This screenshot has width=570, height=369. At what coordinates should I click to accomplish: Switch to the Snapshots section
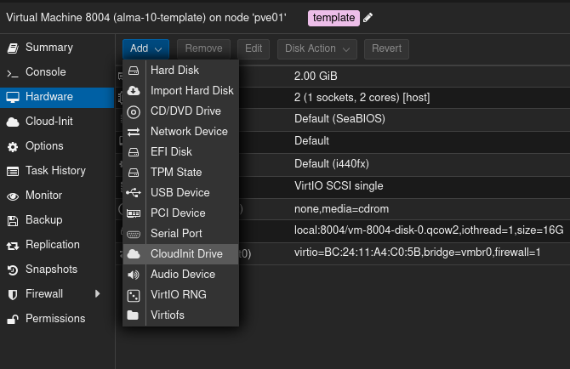pyautogui.click(x=51, y=270)
